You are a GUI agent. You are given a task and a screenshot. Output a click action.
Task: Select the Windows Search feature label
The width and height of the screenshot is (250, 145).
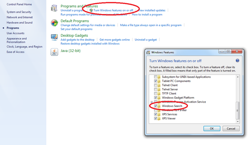[x=172, y=106]
